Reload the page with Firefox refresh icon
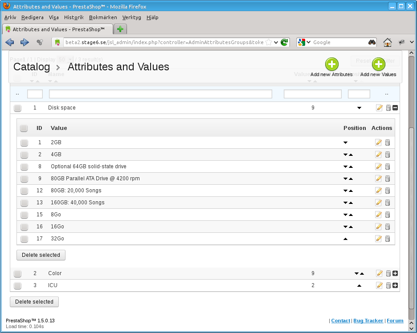 (284, 42)
